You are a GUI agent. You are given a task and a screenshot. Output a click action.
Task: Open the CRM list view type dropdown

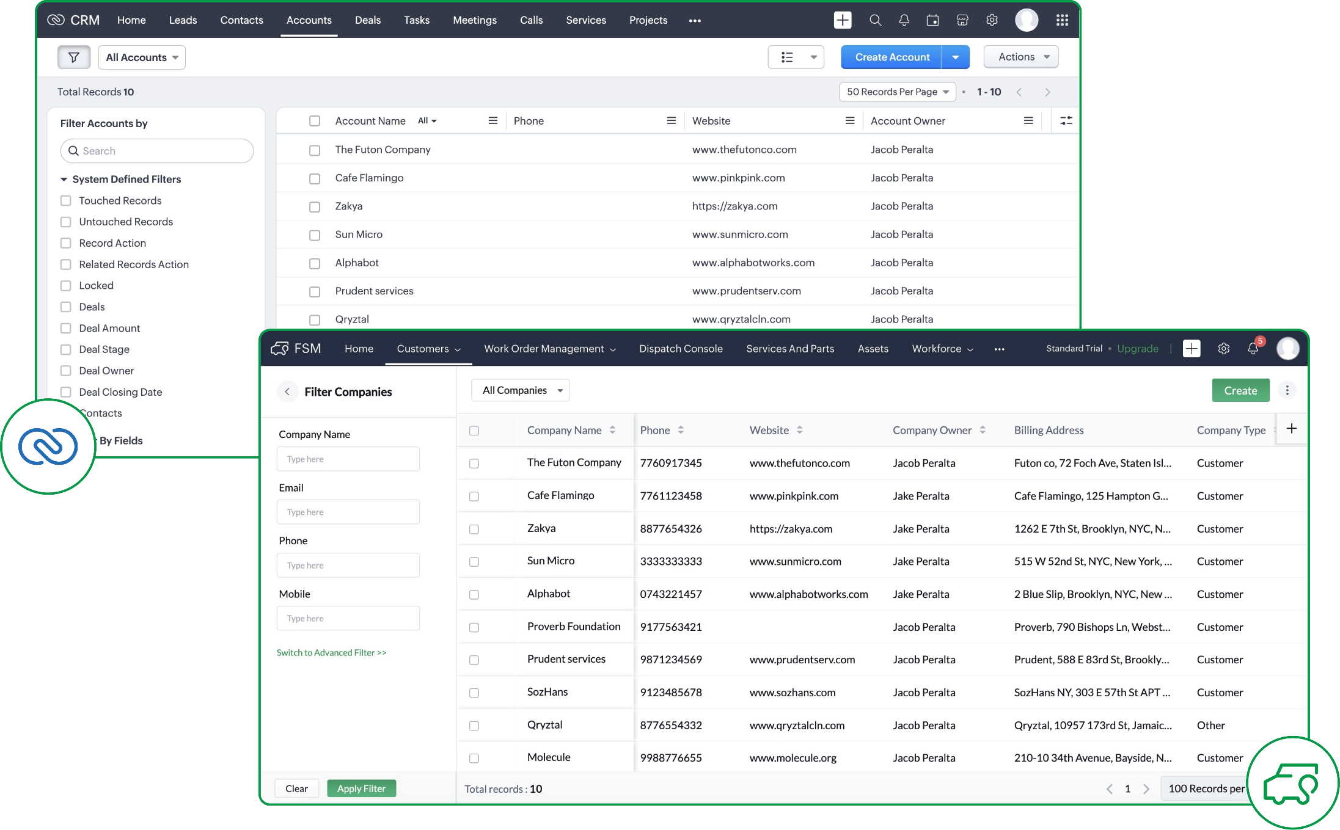[796, 57]
